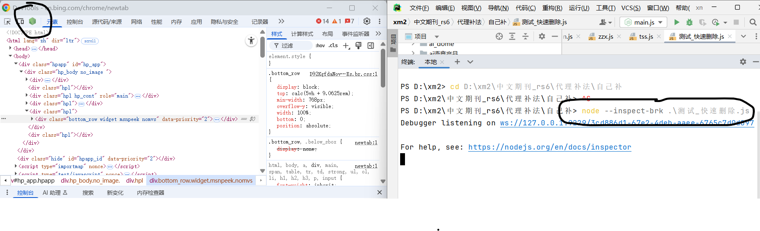760x231 pixels.
Task: Run with coverage shield icon
Action: coord(702,22)
